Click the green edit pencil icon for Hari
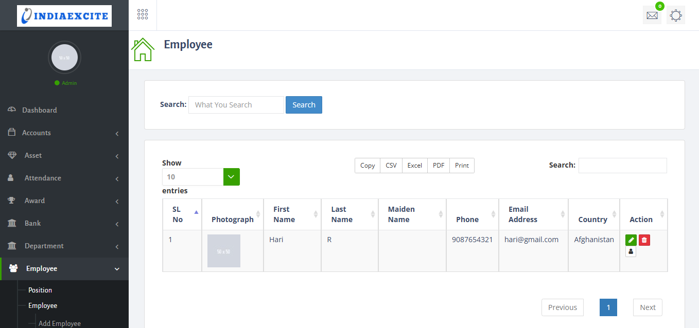The width and height of the screenshot is (699, 328). point(631,240)
